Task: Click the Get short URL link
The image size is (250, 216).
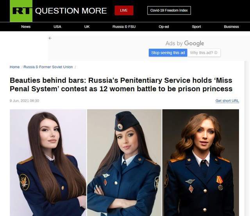Action: tap(227, 101)
